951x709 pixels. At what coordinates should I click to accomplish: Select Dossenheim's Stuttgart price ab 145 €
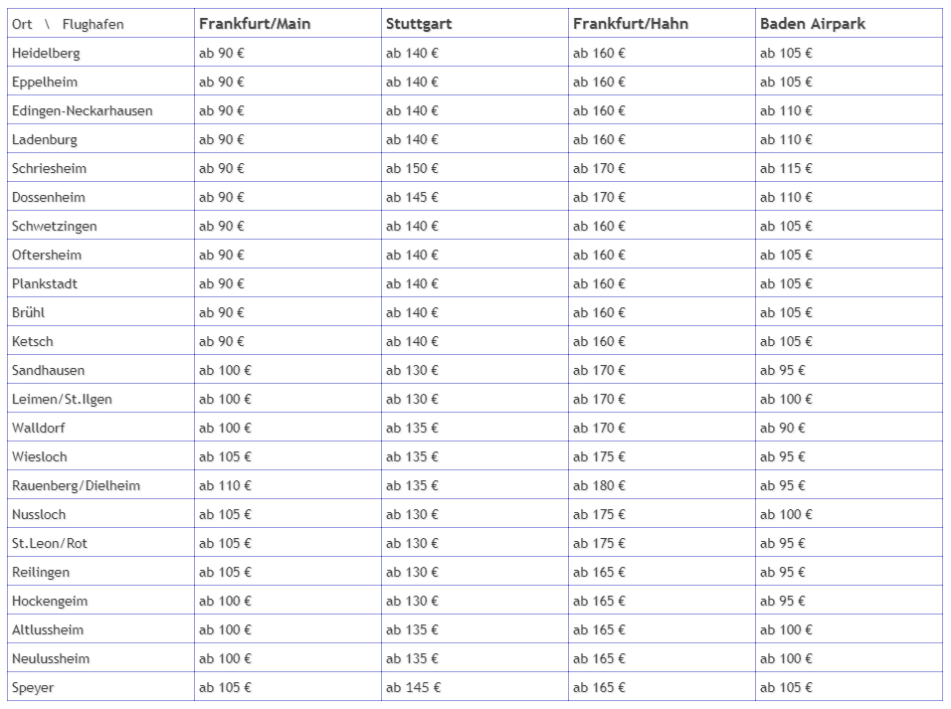tap(412, 197)
